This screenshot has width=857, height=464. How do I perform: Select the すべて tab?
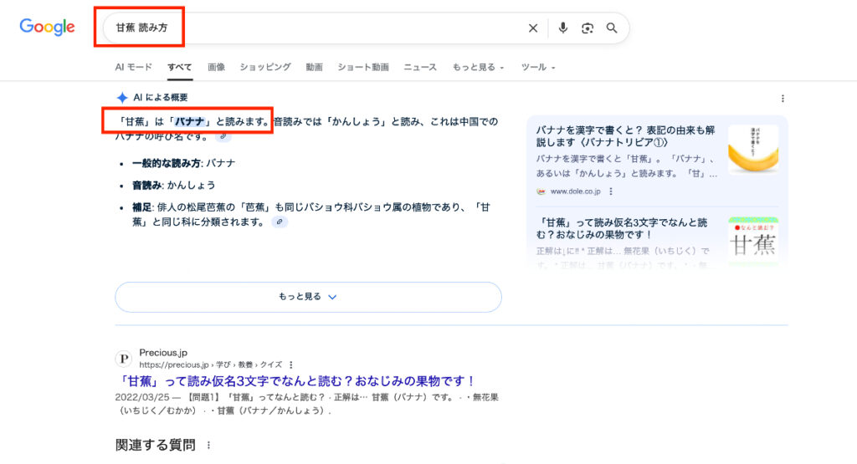179,67
